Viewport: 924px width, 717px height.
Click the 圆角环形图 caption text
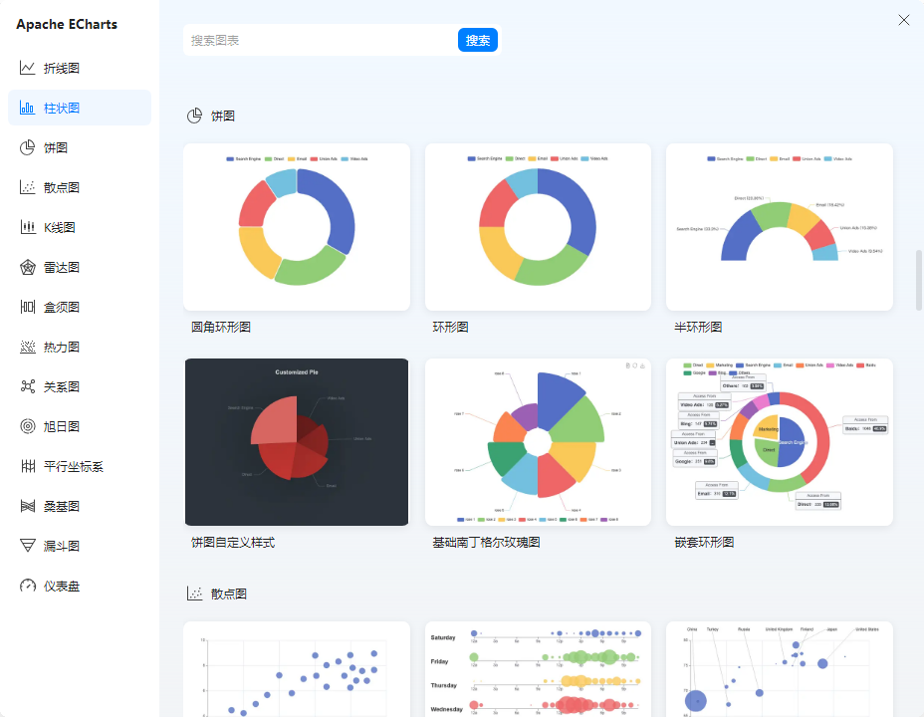tap(221, 327)
